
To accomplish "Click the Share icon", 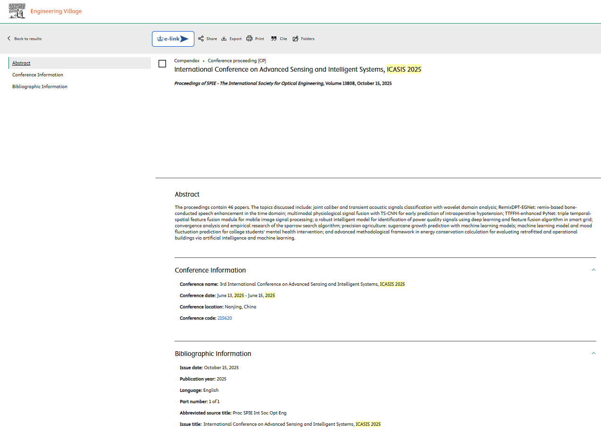I will tap(201, 39).
